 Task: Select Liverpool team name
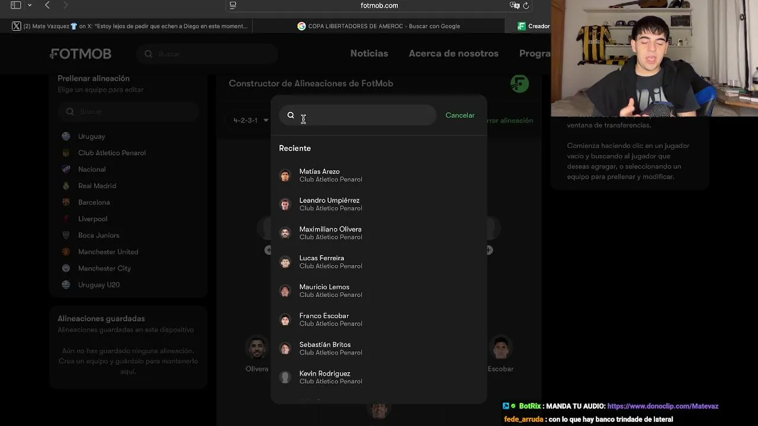pyautogui.click(x=93, y=219)
